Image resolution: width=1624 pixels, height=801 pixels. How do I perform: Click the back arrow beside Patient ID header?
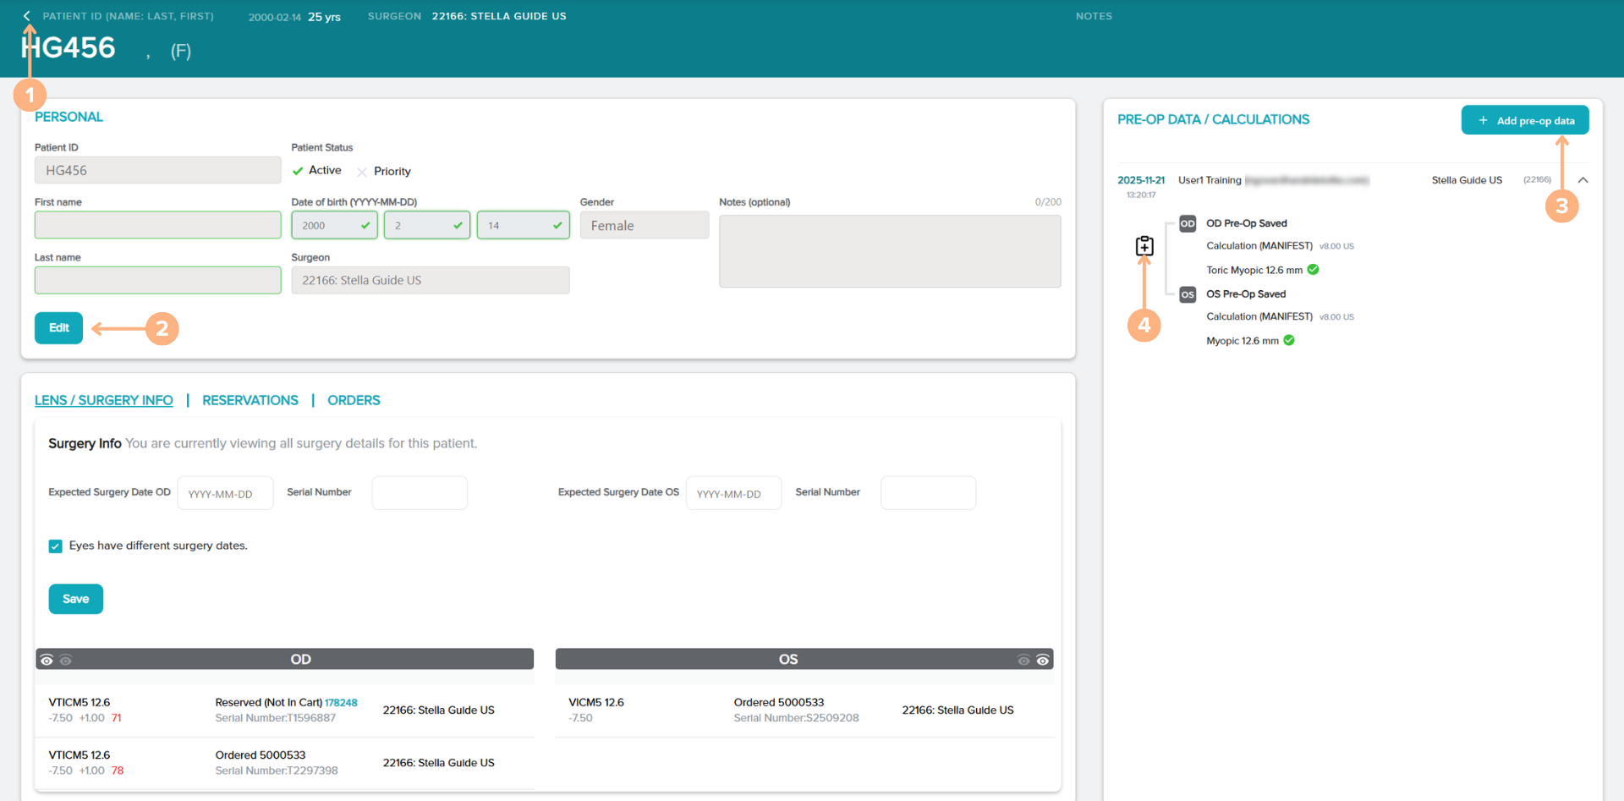pyautogui.click(x=27, y=16)
